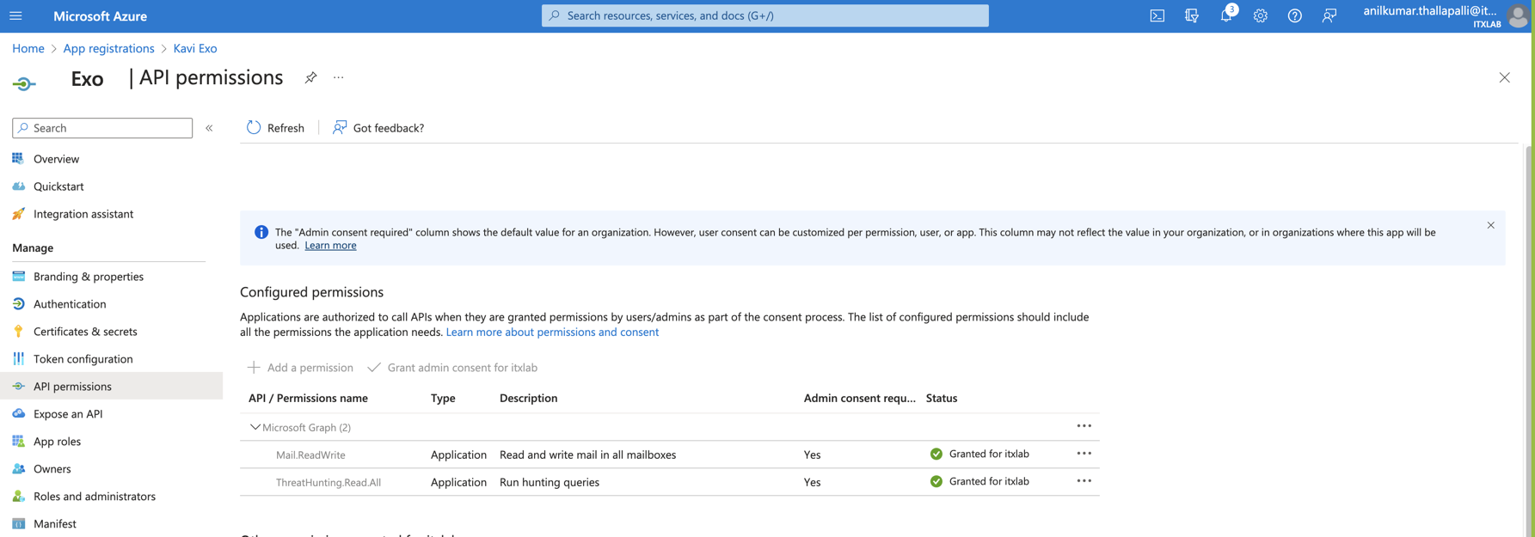Click the Exo app registration icon
This screenshot has height=537, width=1535.
pyautogui.click(x=25, y=83)
